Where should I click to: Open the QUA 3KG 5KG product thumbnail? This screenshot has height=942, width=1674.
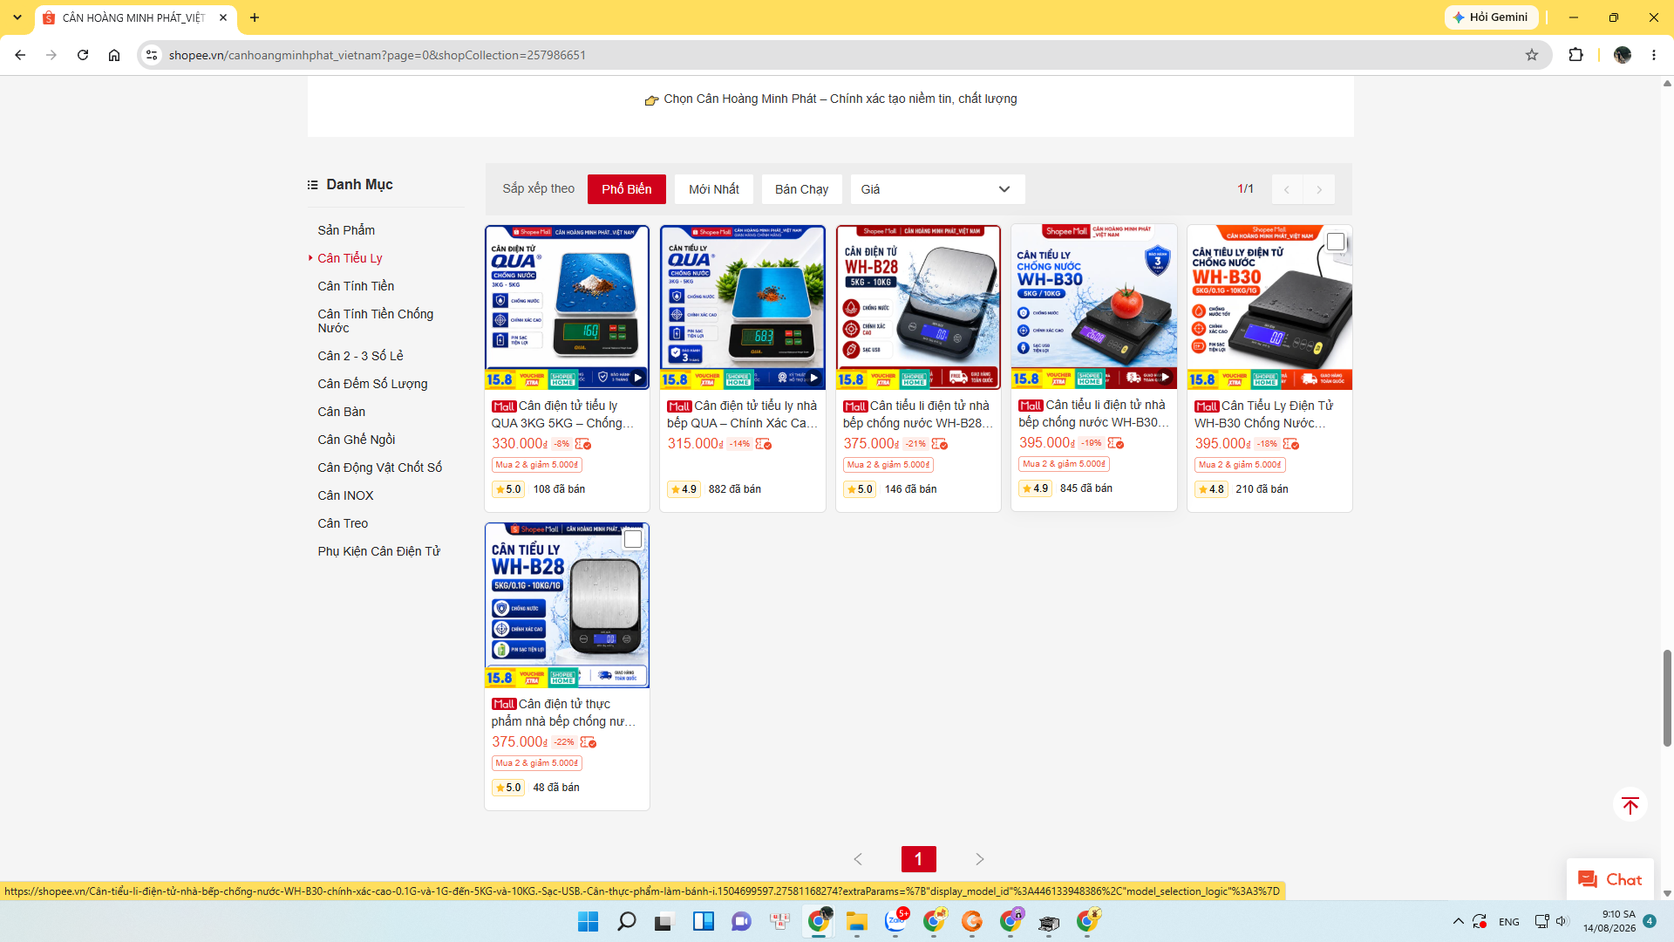(567, 307)
